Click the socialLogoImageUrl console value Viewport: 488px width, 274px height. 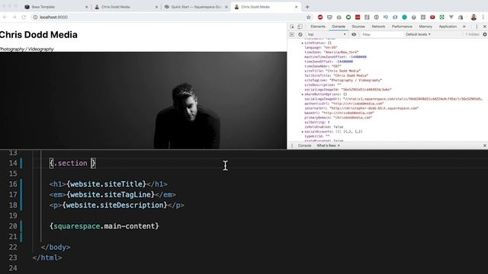tap(413, 99)
